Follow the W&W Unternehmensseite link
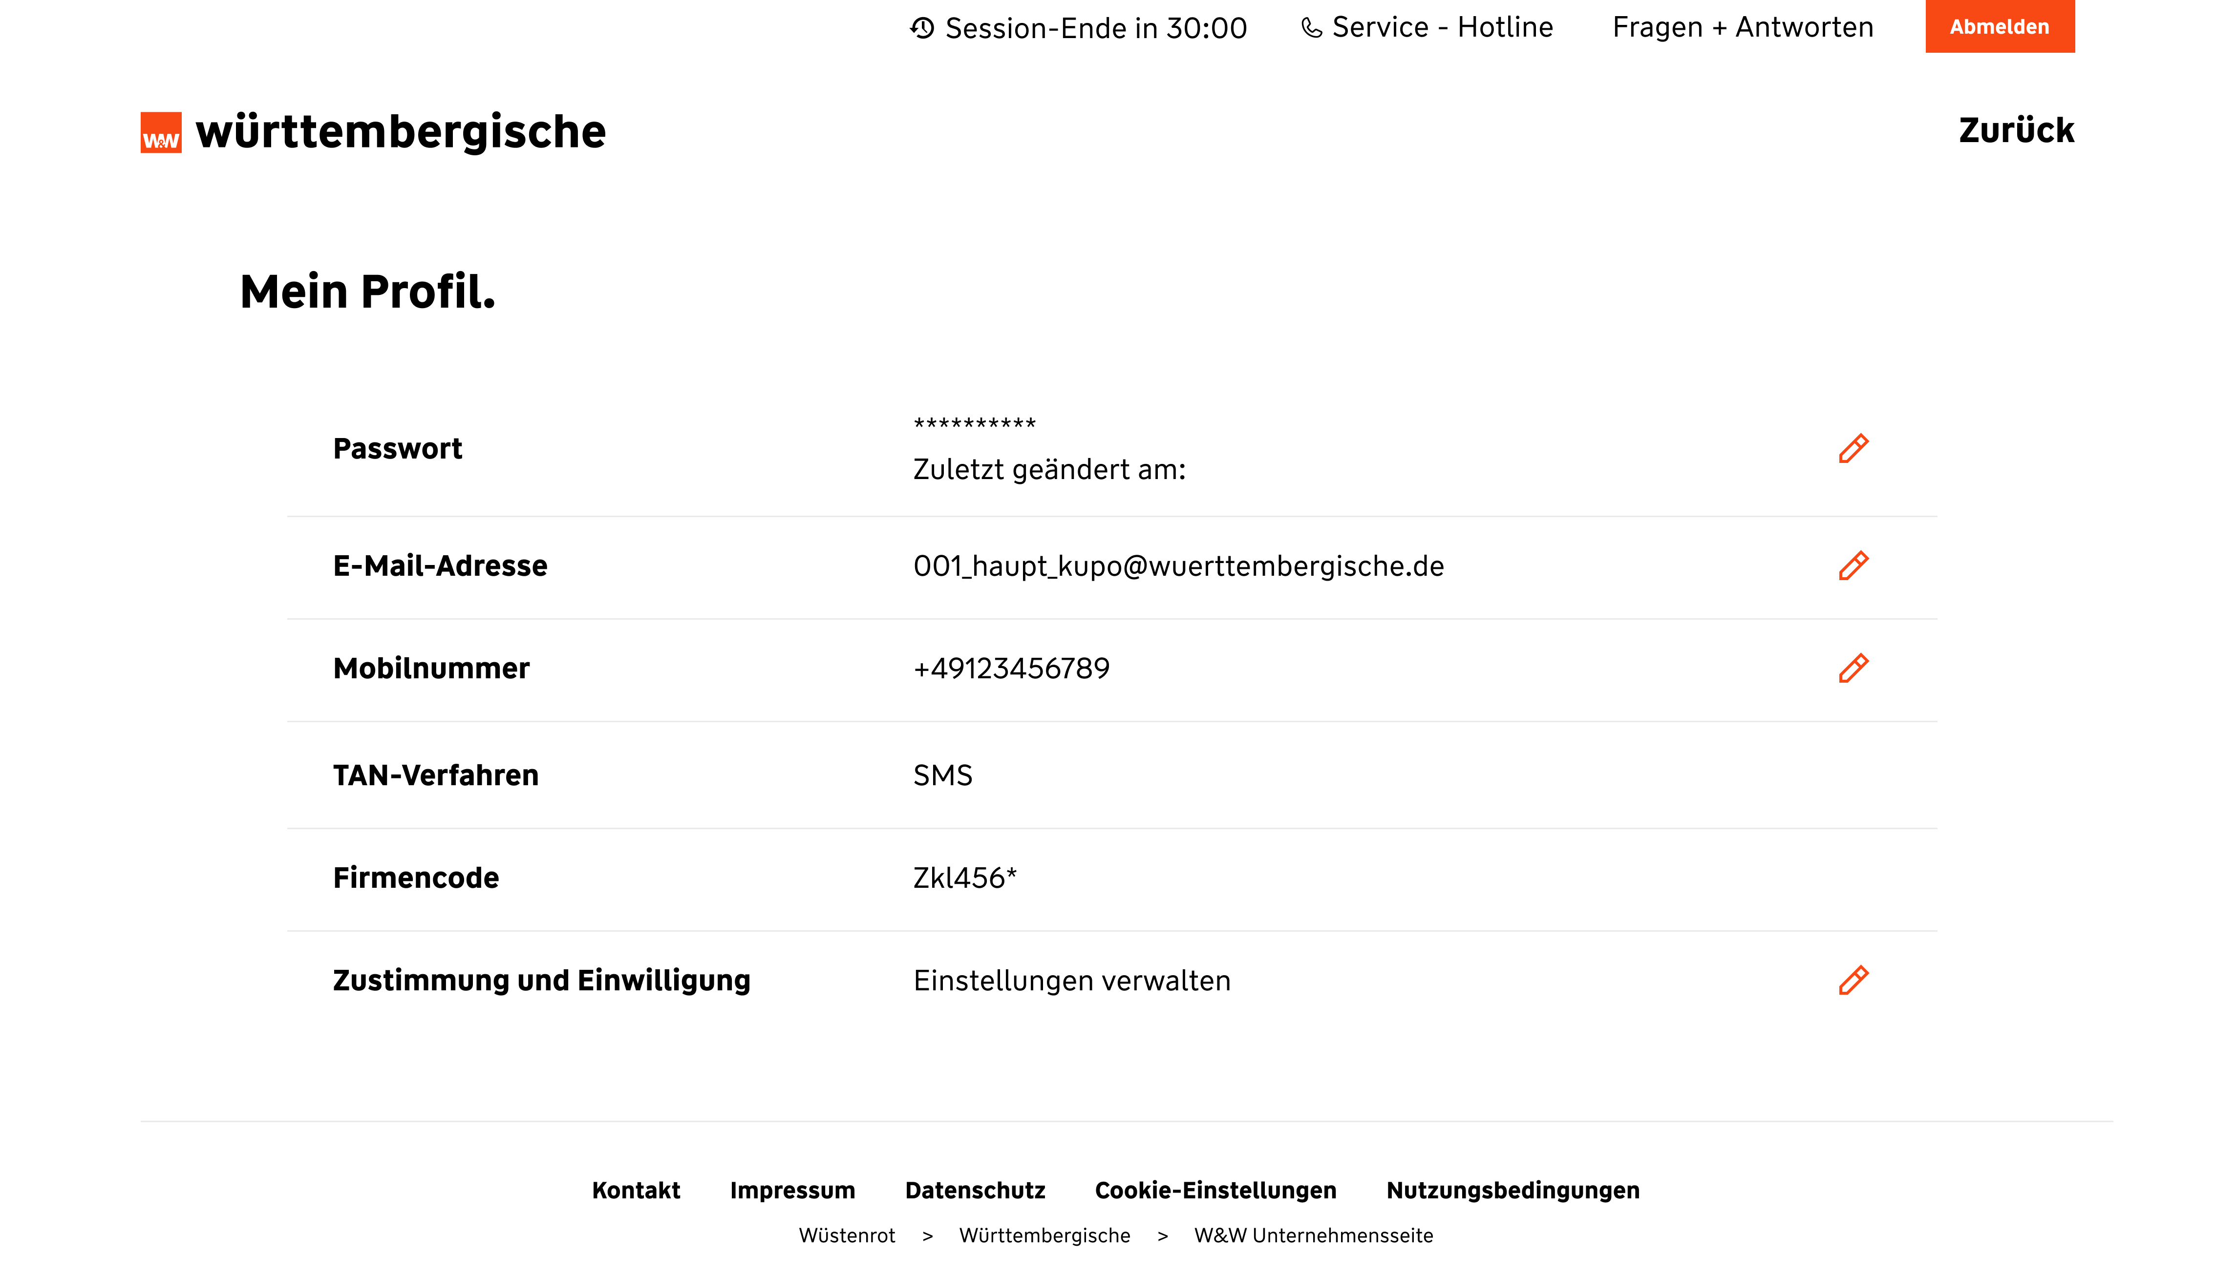 tap(1313, 1235)
